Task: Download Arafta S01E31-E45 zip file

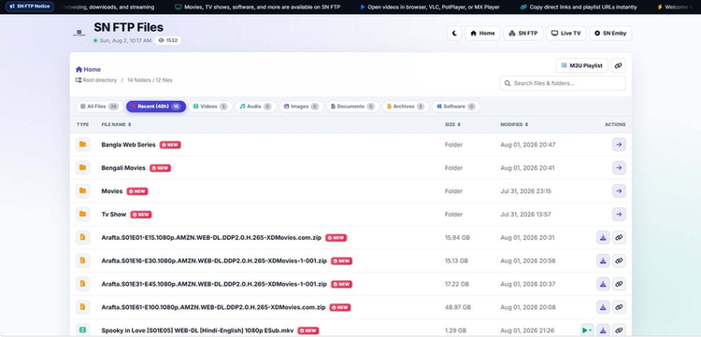Action: 603,284
